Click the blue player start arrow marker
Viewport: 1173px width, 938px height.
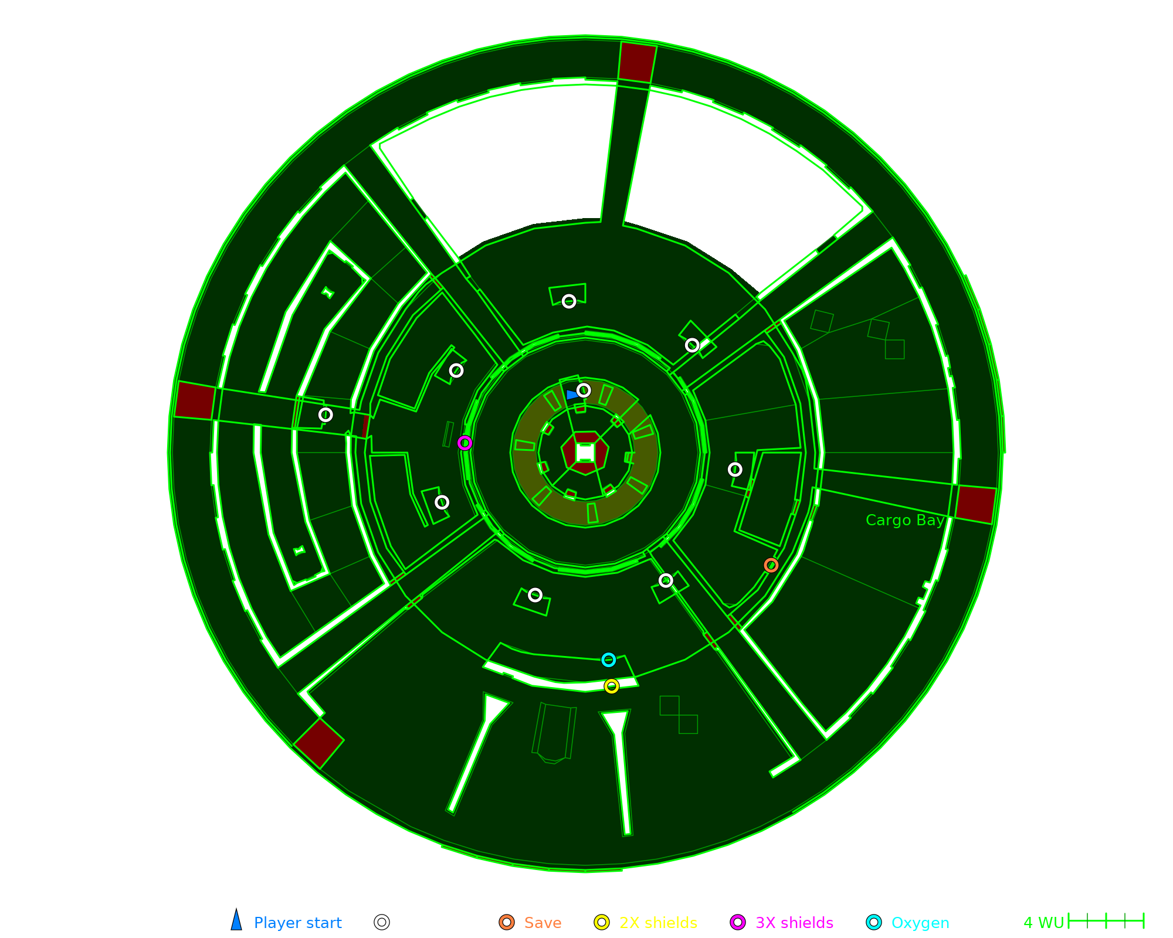(x=572, y=395)
